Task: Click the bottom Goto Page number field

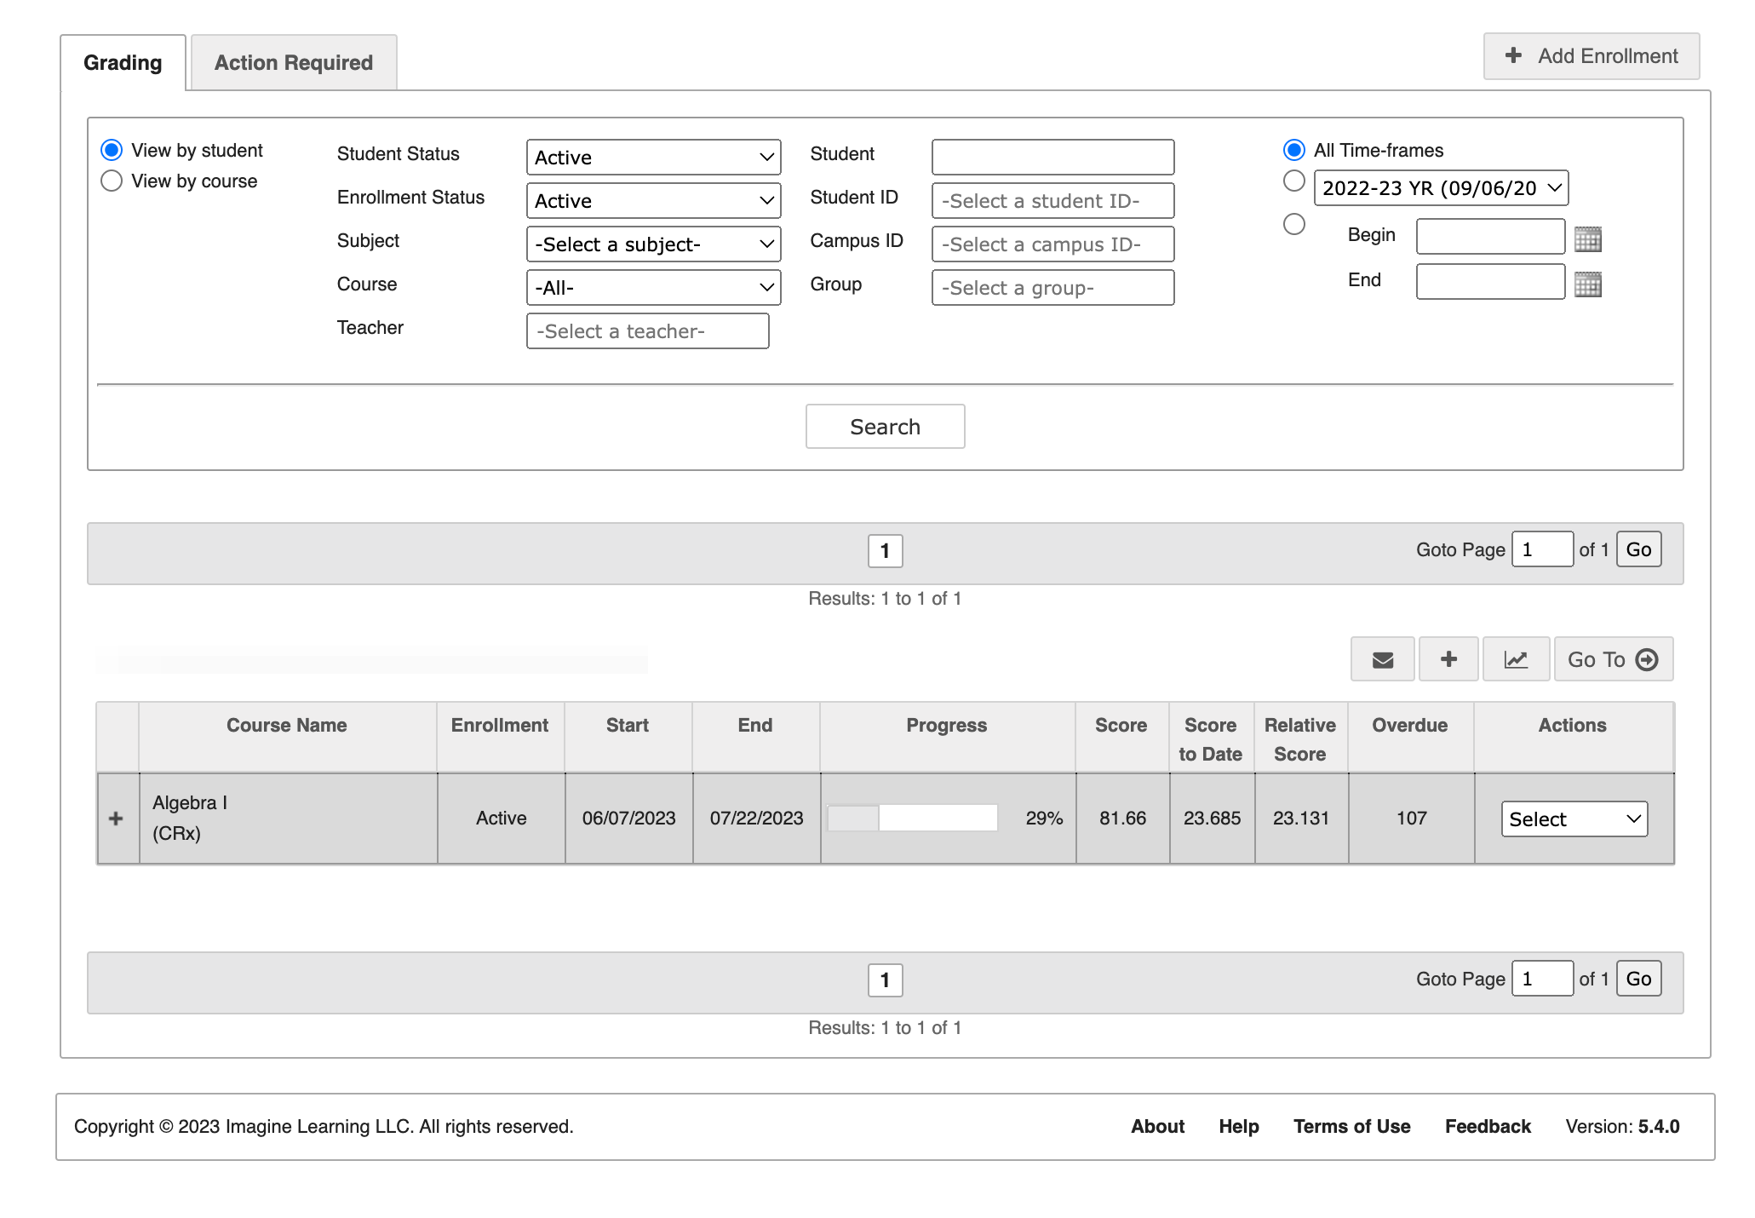Action: coord(1542,979)
